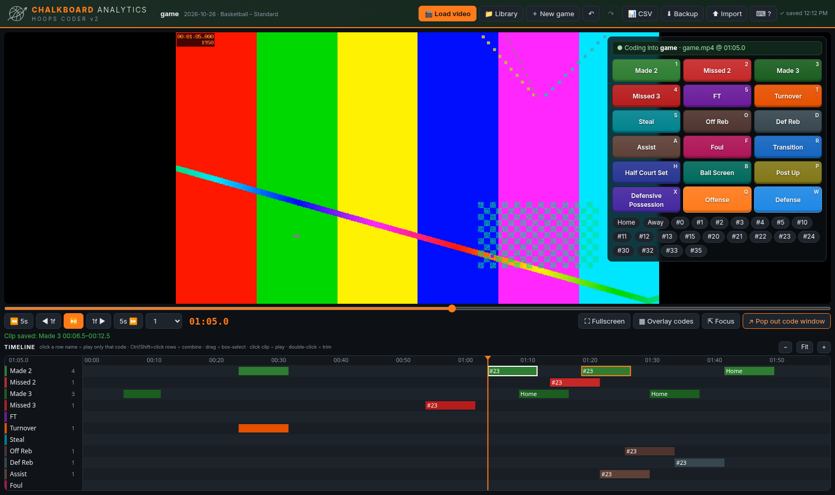Click the Import button
The image size is (835, 495).
pyautogui.click(x=727, y=14)
